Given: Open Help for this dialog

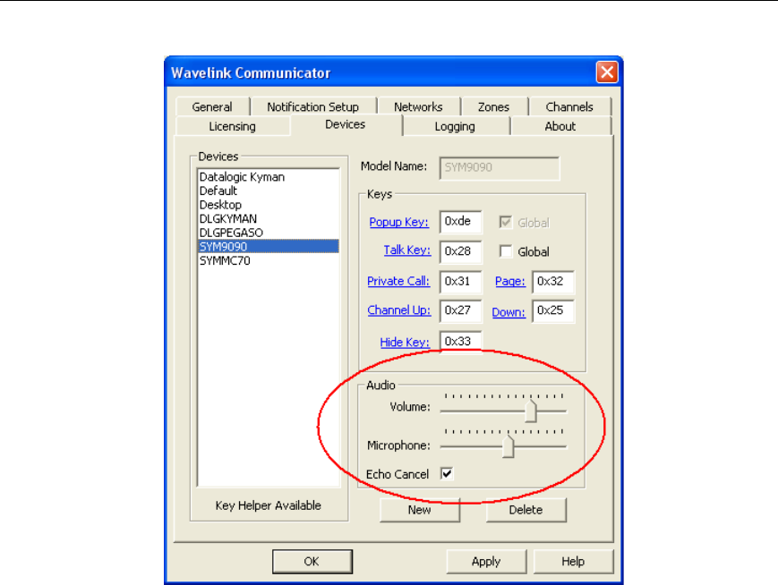Looking at the screenshot, I should pos(573,562).
